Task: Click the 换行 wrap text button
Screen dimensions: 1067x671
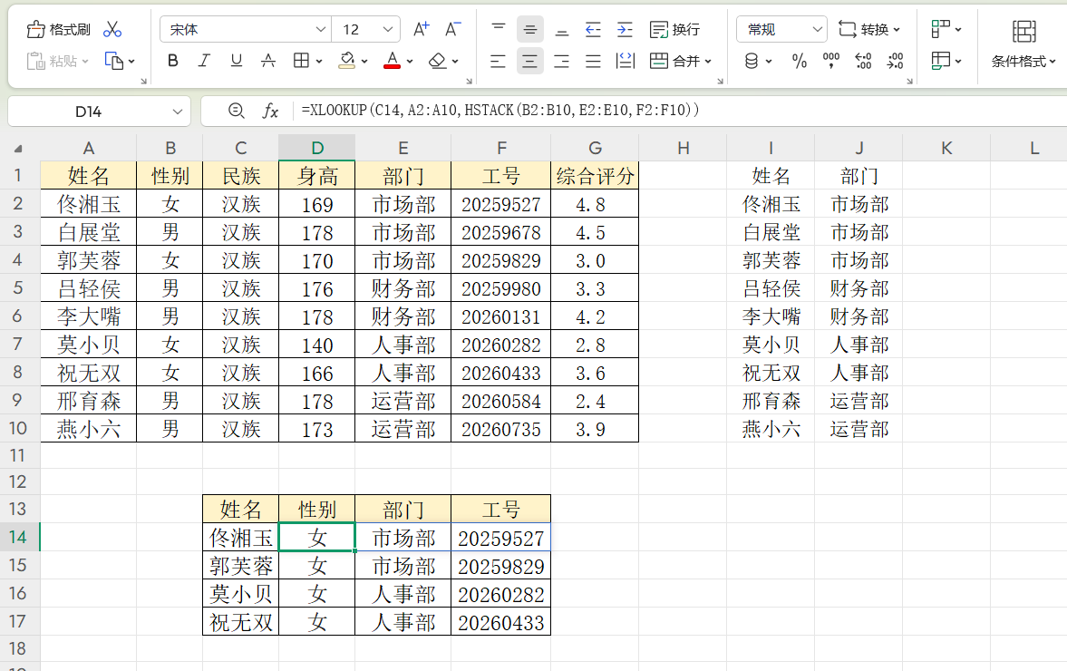Action: (675, 29)
